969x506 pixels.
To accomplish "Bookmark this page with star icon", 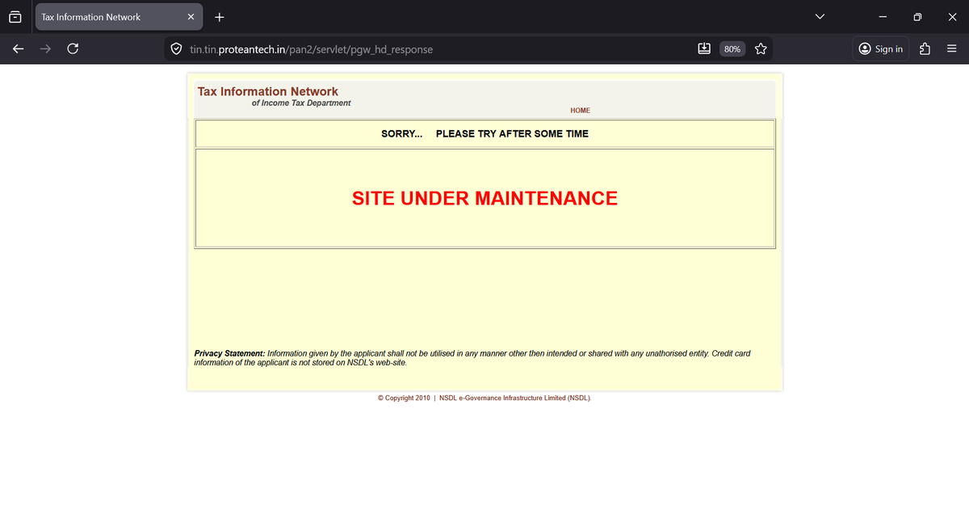I will click(x=761, y=49).
